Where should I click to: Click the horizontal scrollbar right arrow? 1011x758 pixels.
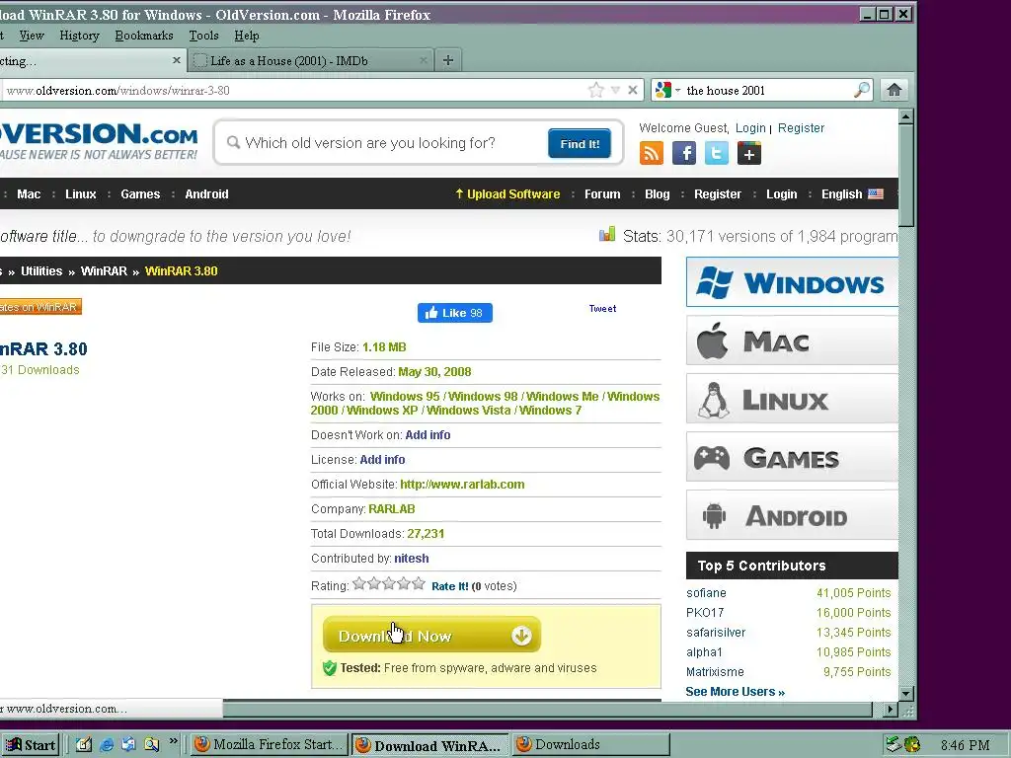891,709
